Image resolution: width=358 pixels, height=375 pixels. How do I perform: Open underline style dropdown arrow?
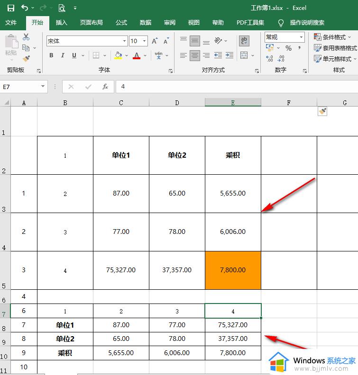(83, 56)
